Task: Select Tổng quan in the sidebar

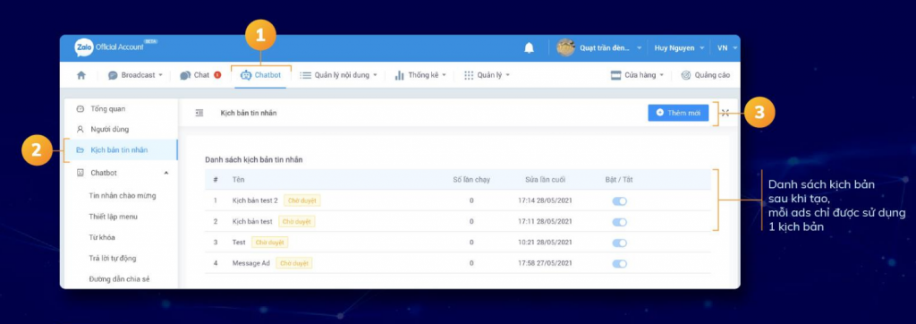Action: coord(107,109)
